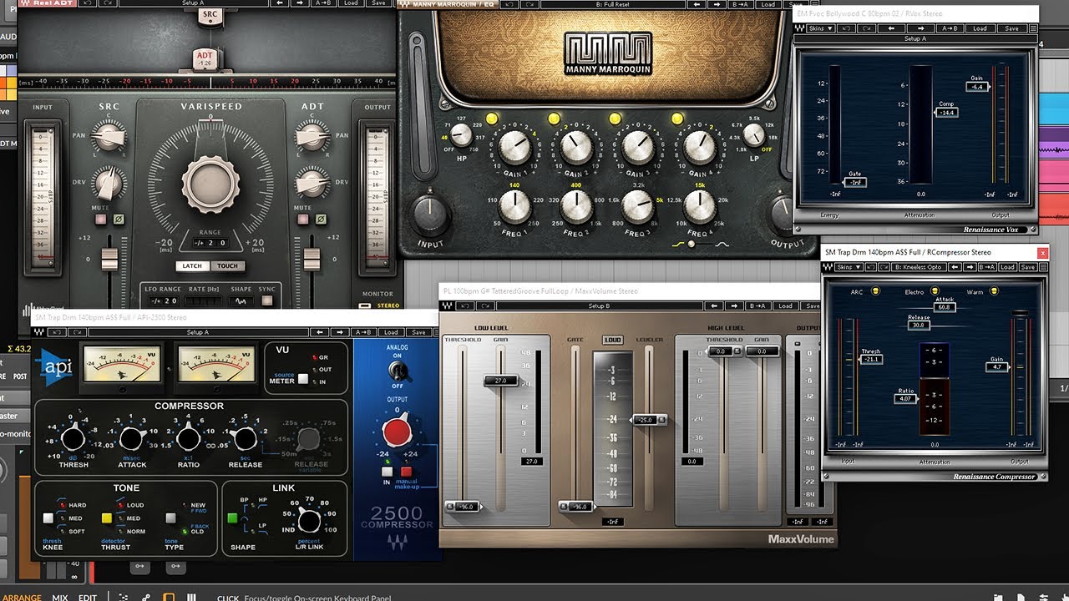Click the ADT DRV knob in Reel ADT
Image resolution: width=1069 pixels, height=601 pixels.
coord(312,183)
